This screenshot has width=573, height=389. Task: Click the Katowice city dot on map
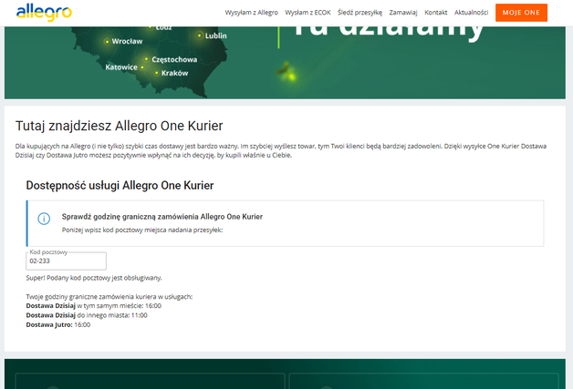pos(144,67)
